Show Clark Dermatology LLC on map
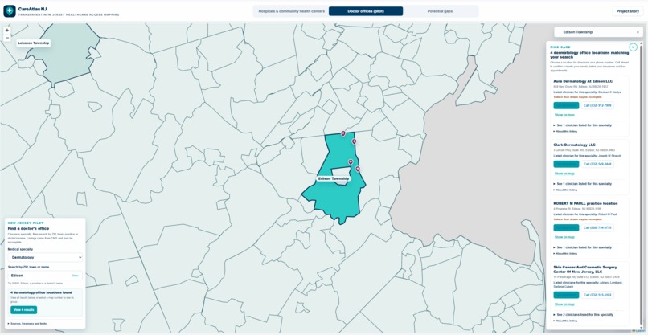Screen dimensions: 648x335 564,174
